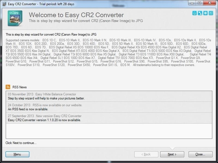Viewport: 218px width, 163px height.
Task: Close the window with the red X
Action: (210, 3)
